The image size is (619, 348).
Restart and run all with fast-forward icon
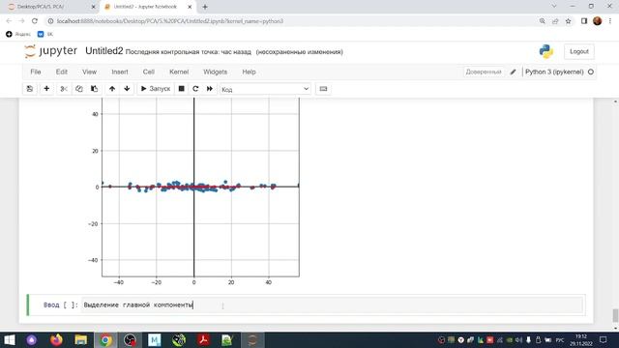(210, 89)
